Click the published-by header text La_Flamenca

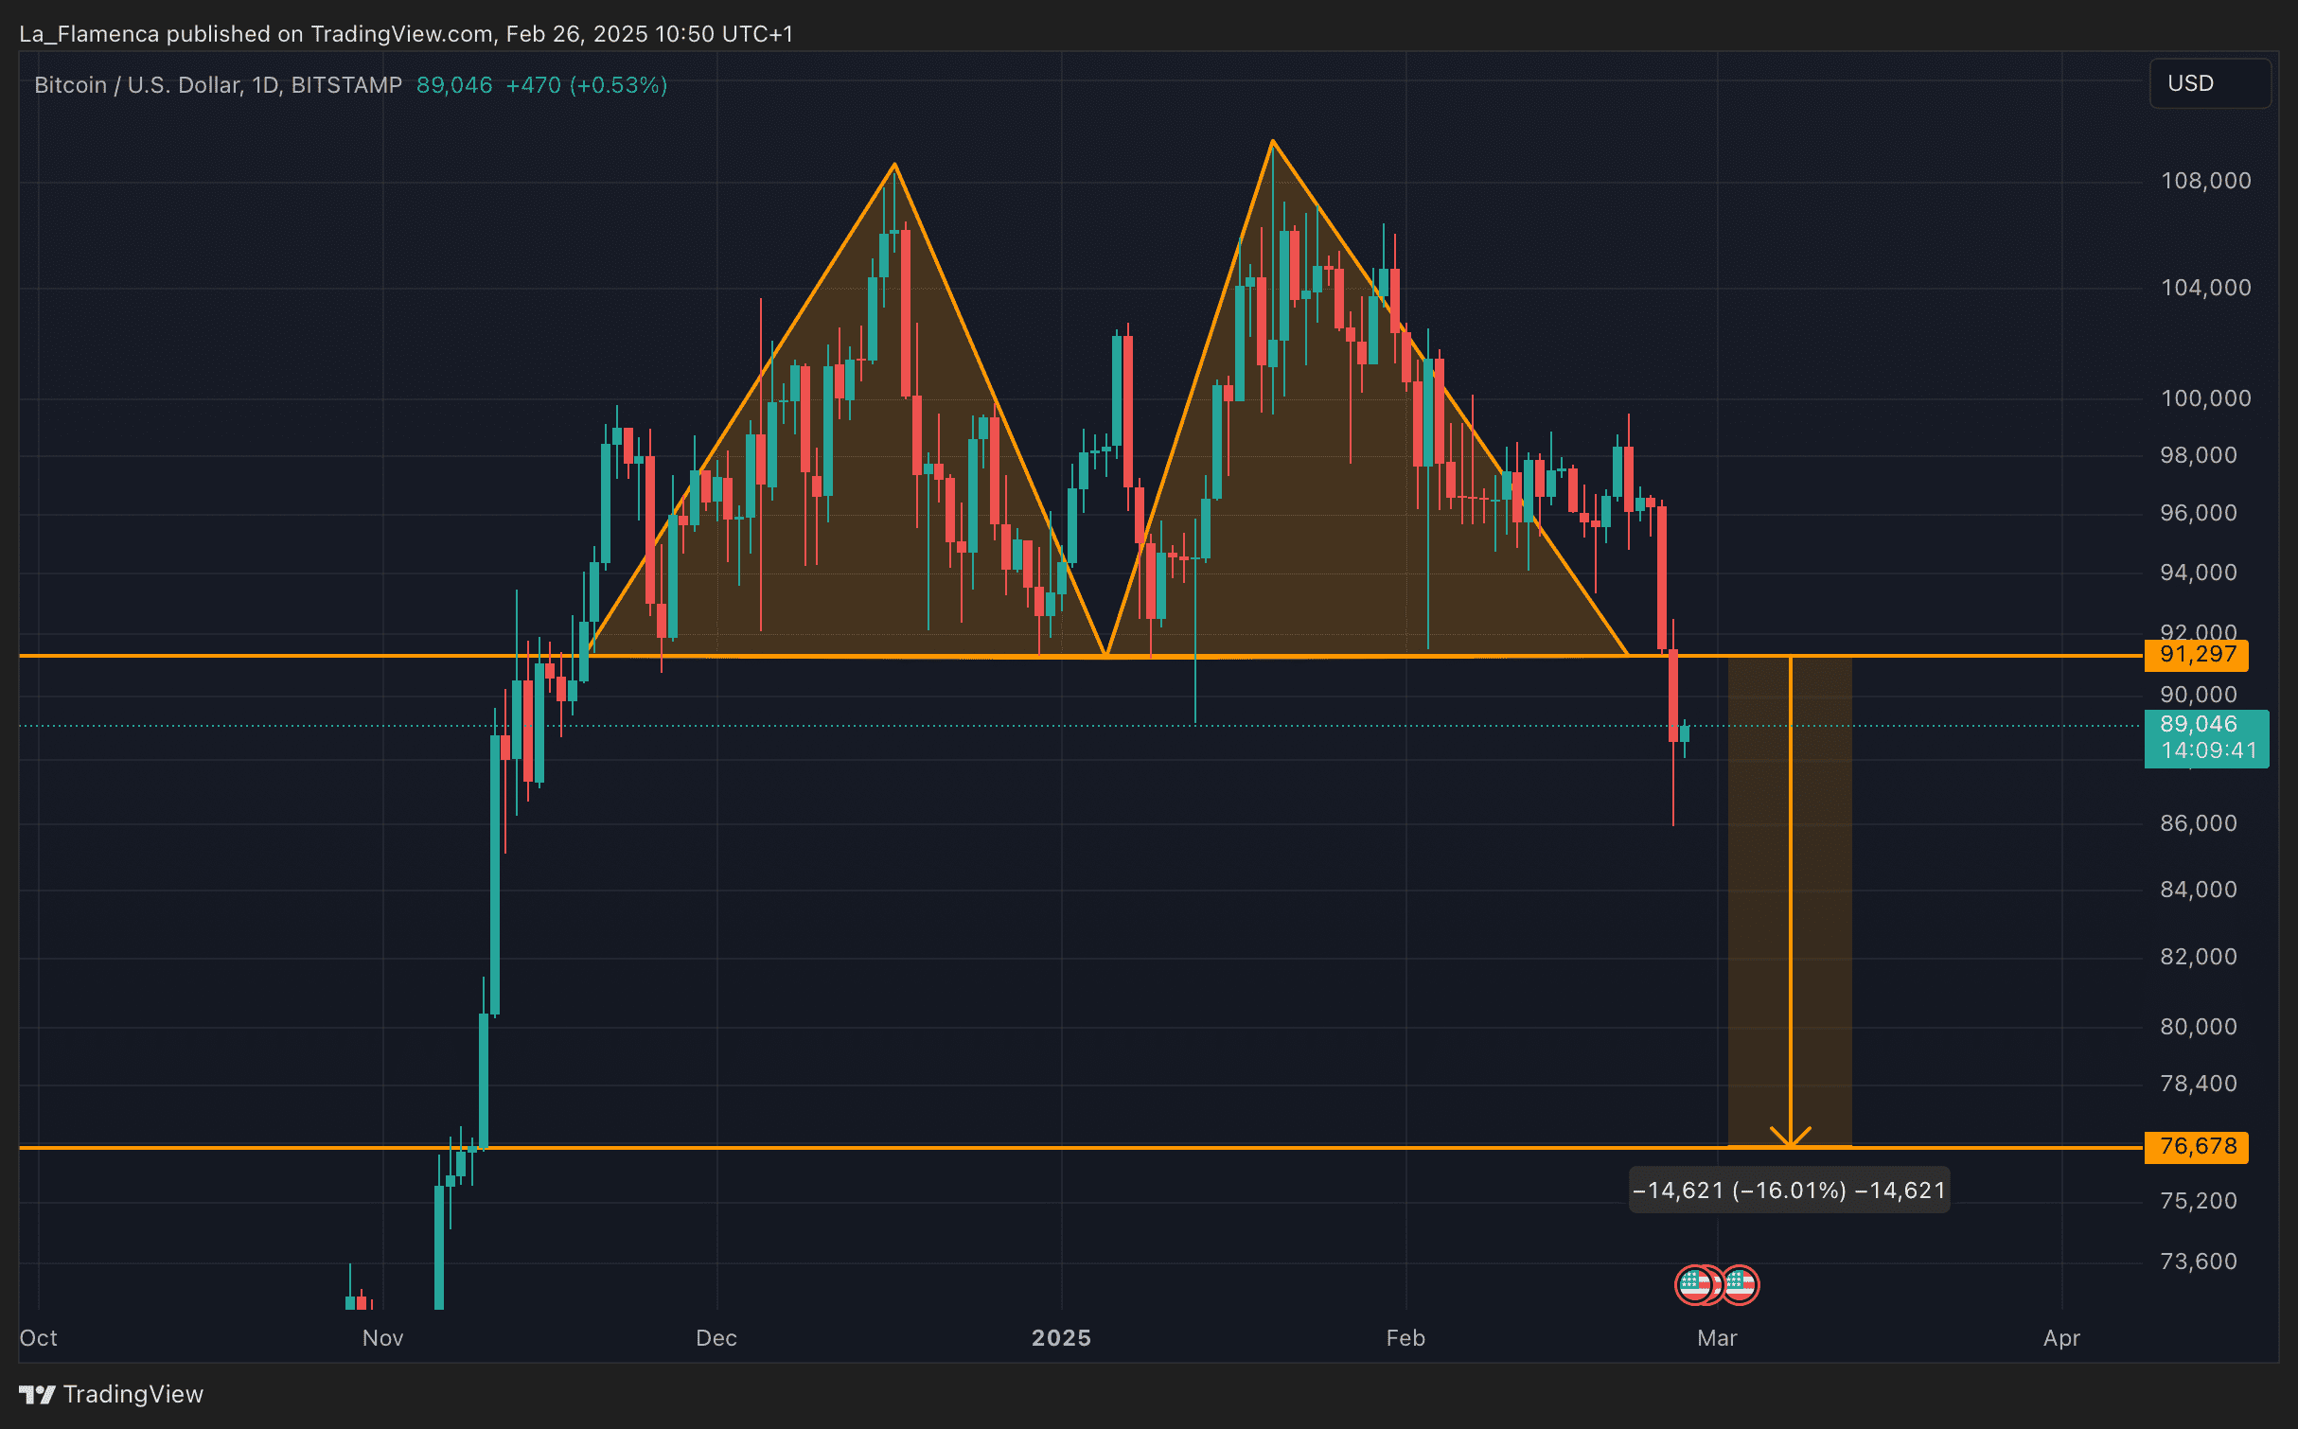[89, 34]
